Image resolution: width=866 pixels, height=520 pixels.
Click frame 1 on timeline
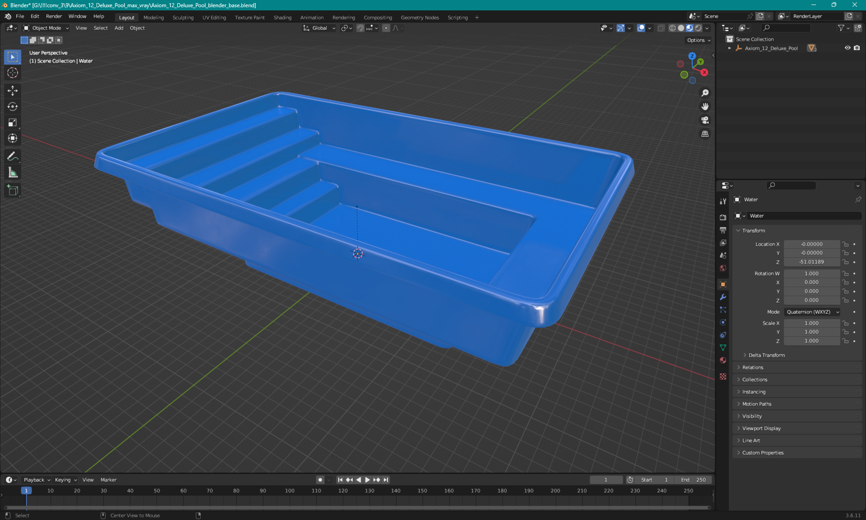coord(26,490)
